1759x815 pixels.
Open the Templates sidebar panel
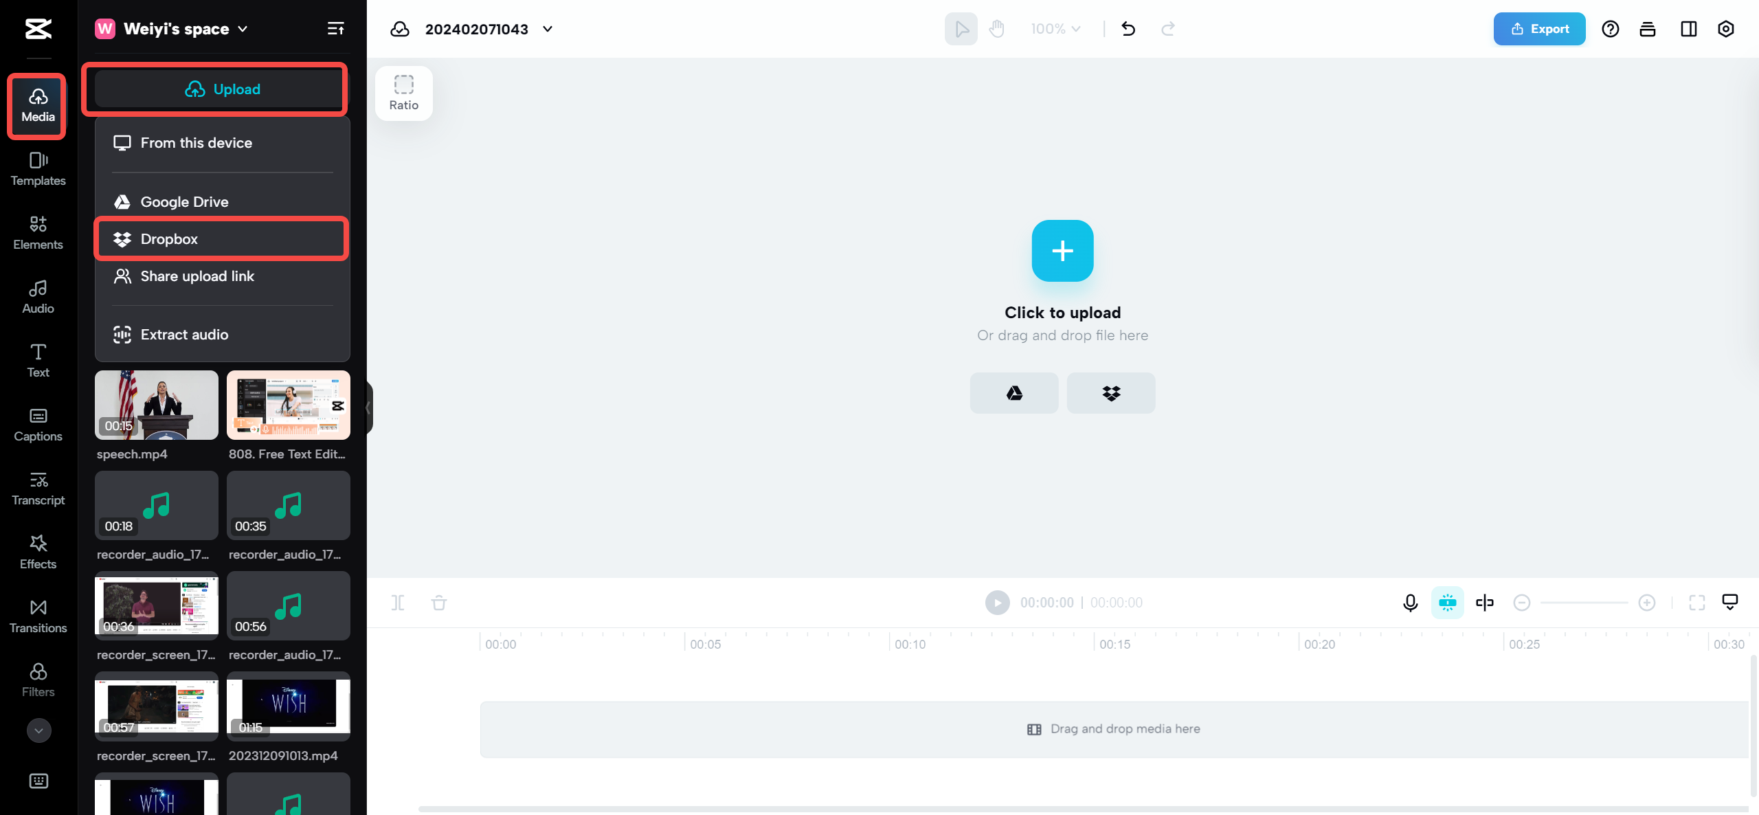coord(38,168)
